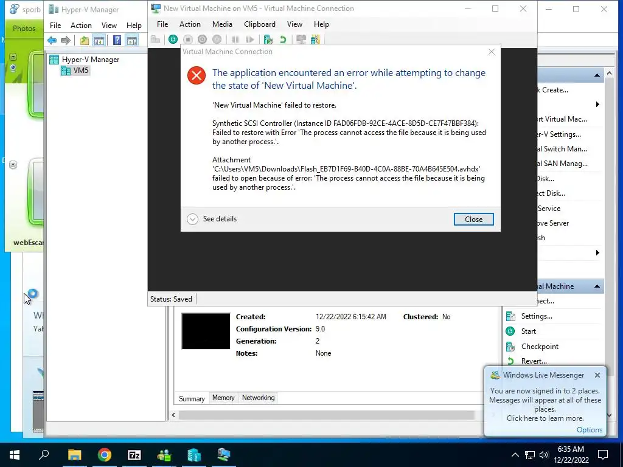This screenshot has width=623, height=467.
Task: Open Media menu in VM Connection
Action: click(x=222, y=24)
